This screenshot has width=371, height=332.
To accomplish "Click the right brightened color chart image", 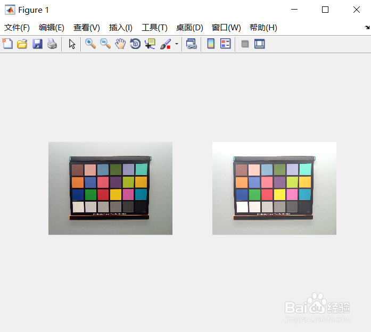I will click(x=274, y=188).
